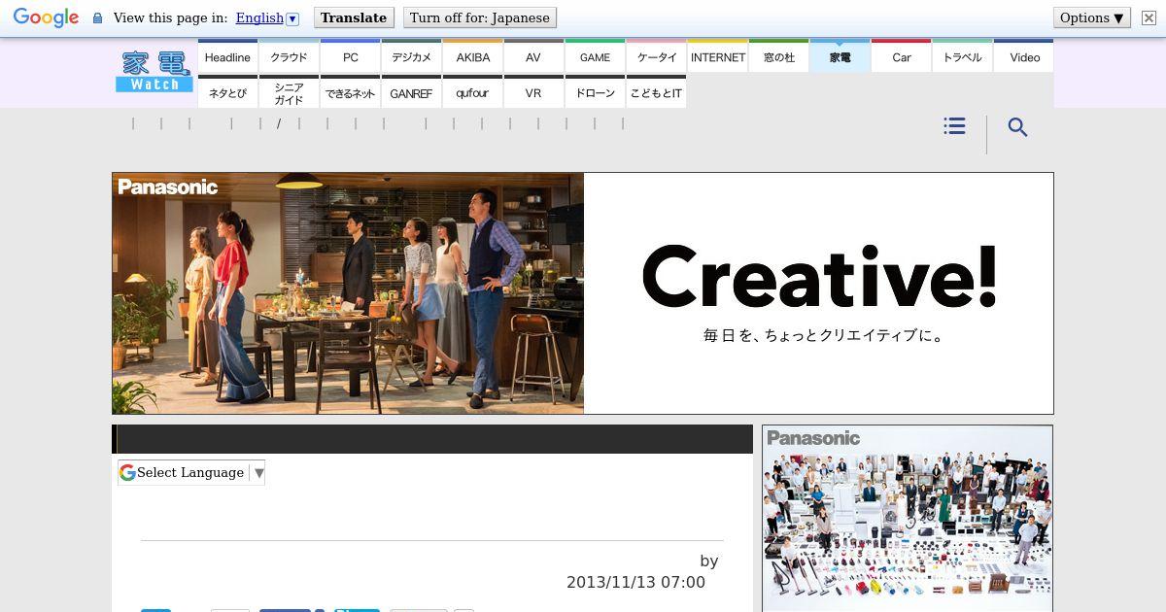This screenshot has height=612, width=1166.
Task: Close the Google Translate bar
Action: pyautogui.click(x=1149, y=17)
